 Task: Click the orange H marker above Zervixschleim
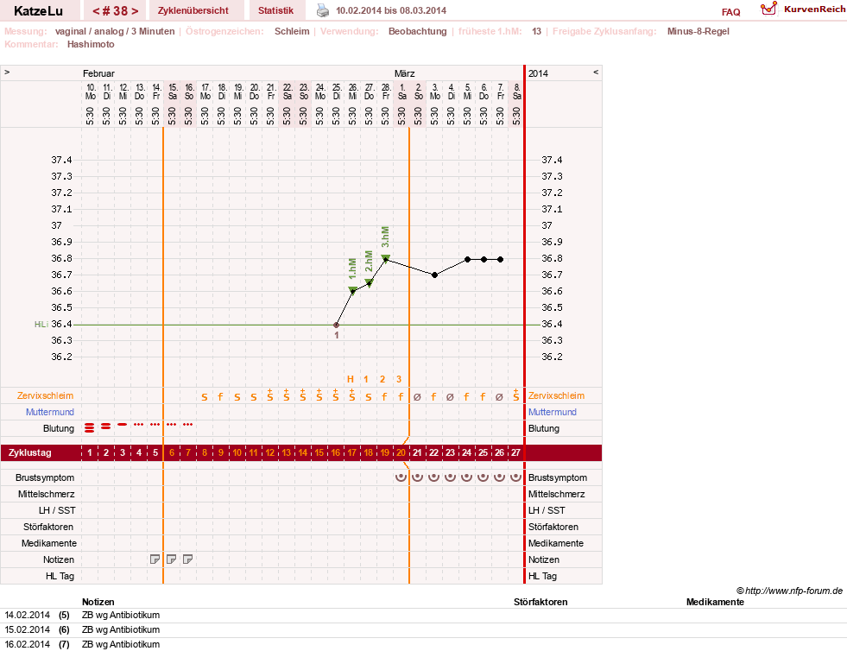[x=350, y=379]
